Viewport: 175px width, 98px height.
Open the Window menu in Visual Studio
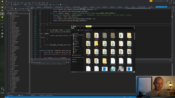coord(43,3)
